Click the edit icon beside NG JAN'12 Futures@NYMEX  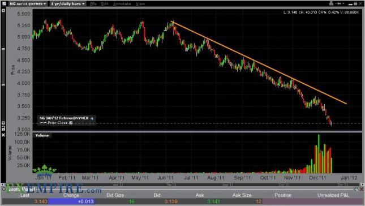point(92,118)
